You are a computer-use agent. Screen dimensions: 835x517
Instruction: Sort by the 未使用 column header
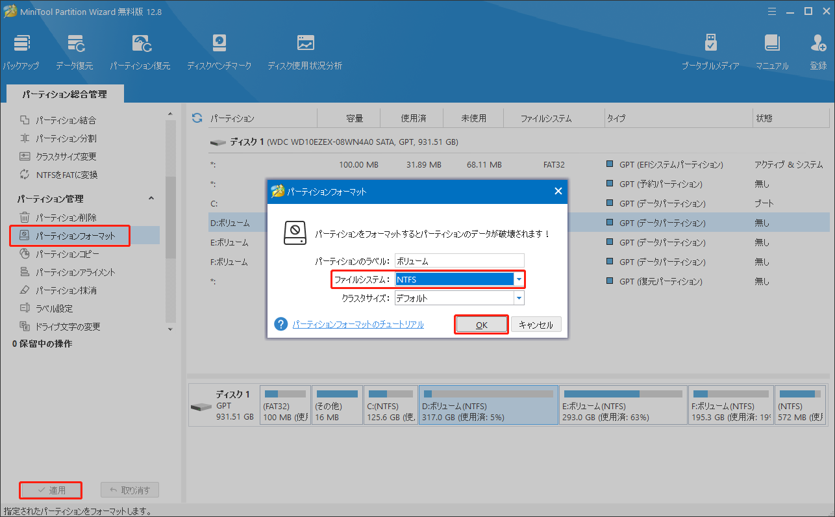tap(473, 118)
